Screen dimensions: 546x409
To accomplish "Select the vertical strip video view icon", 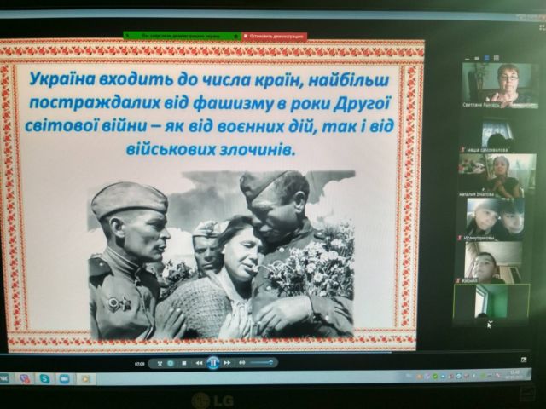I will (x=487, y=58).
